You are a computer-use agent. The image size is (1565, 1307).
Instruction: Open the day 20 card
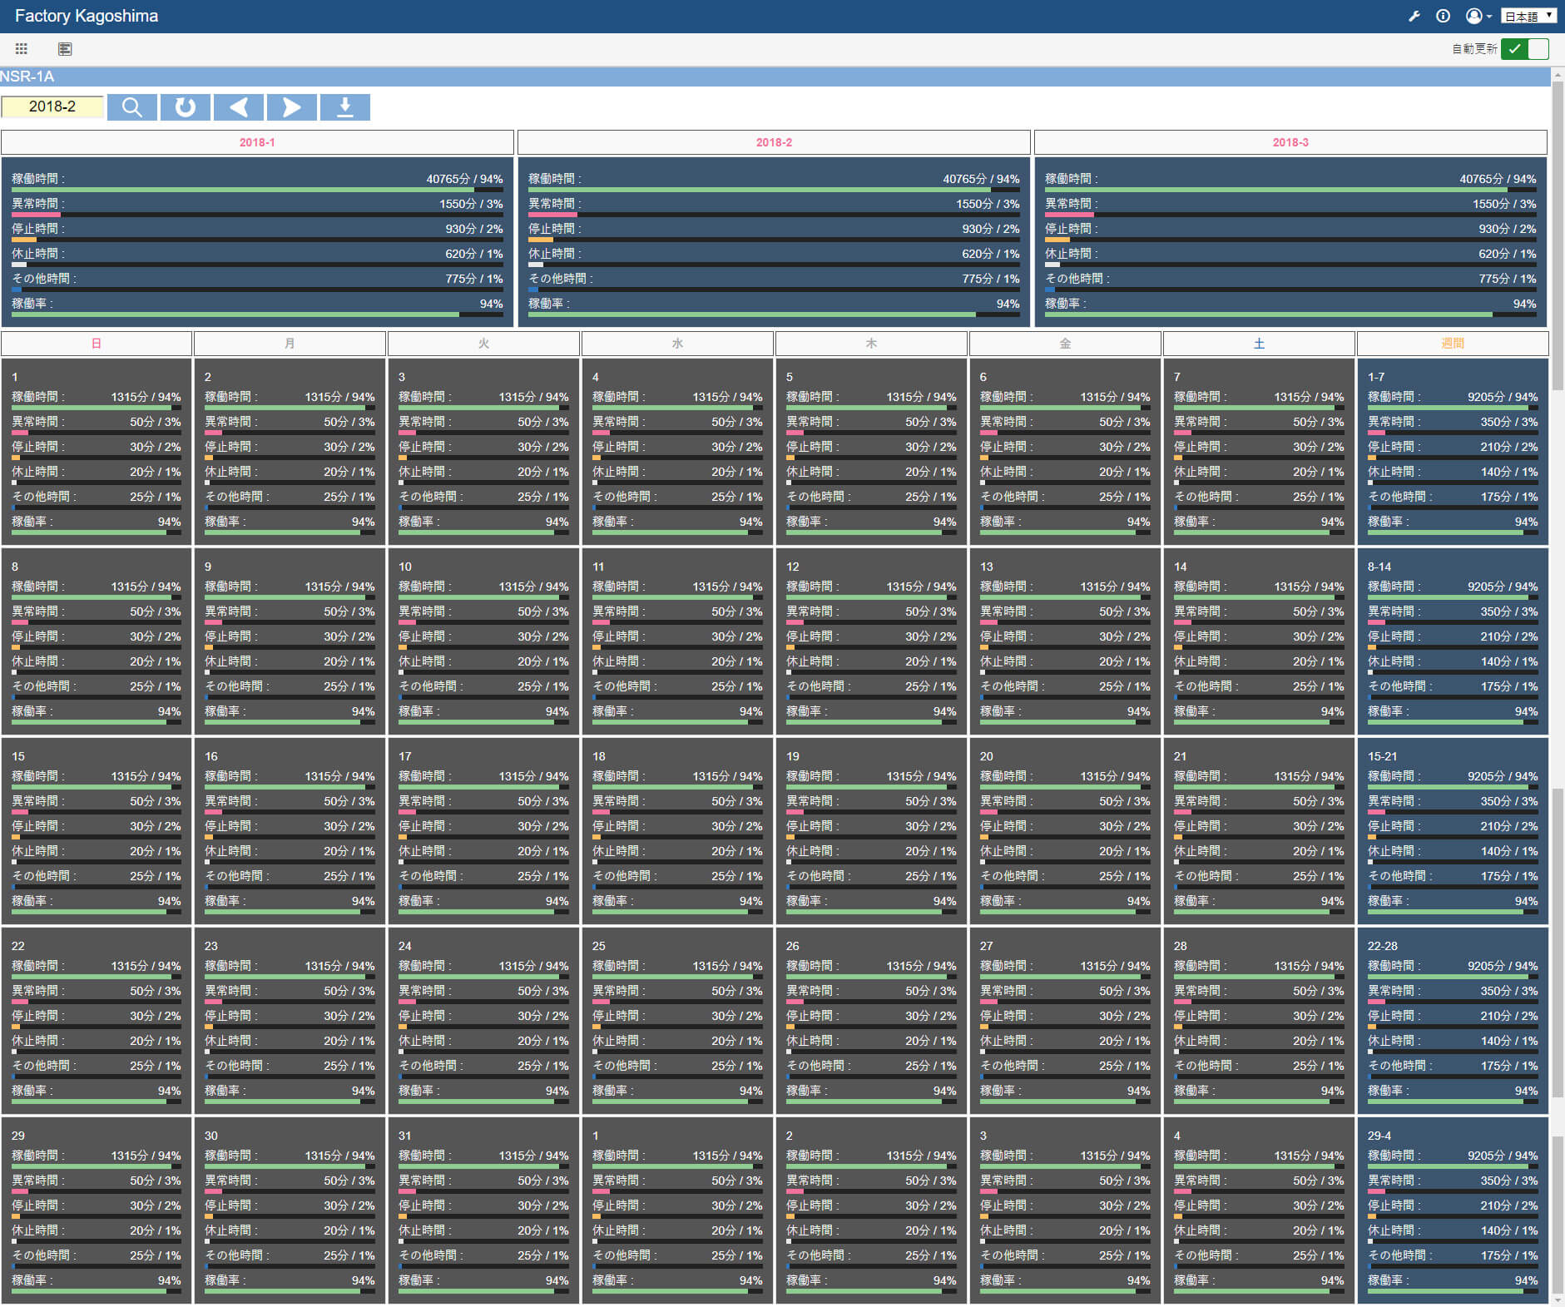pos(1065,831)
